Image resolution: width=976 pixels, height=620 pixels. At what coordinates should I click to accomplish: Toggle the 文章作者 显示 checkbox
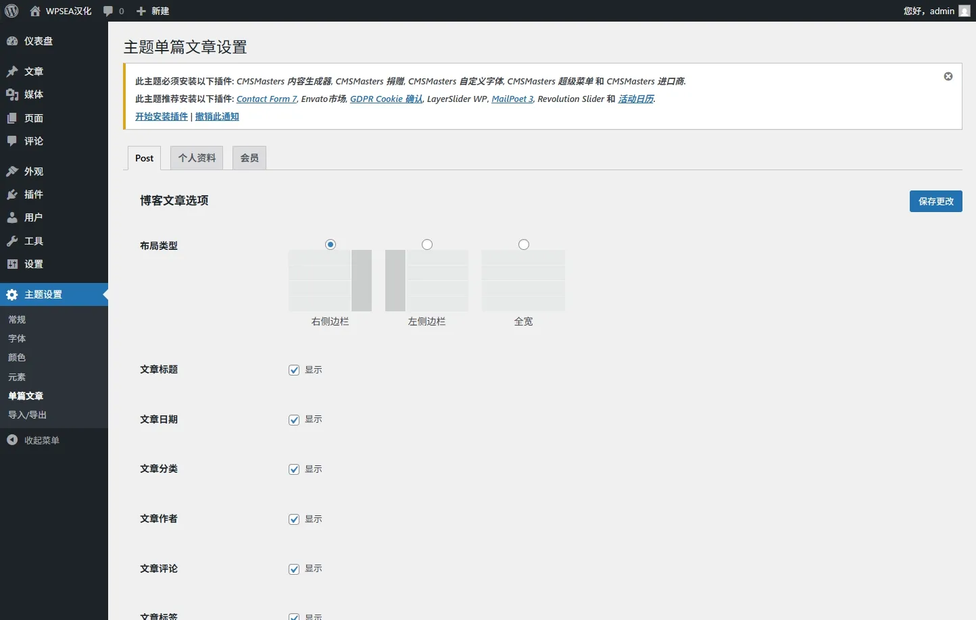(x=294, y=519)
